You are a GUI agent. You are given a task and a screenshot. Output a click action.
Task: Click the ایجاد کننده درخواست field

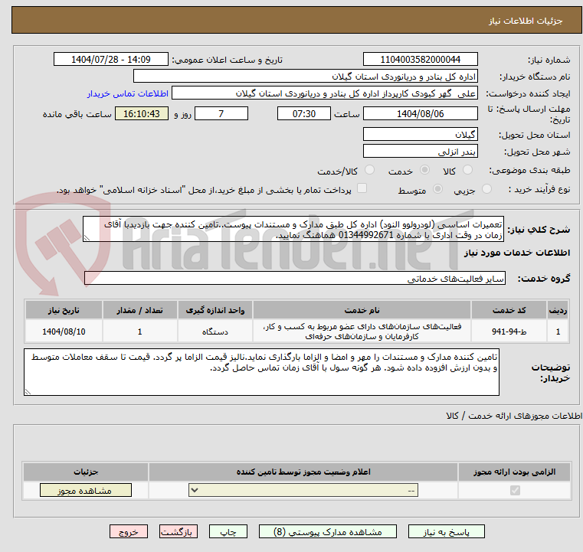pos(325,93)
